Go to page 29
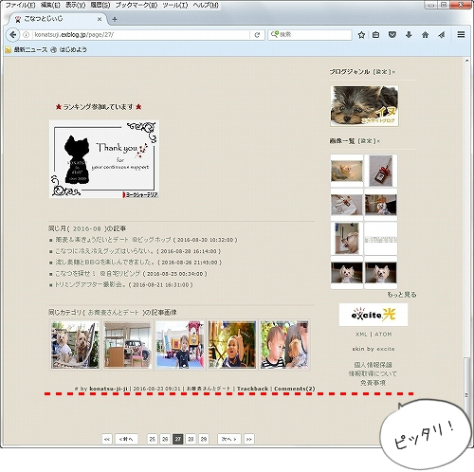Screen dimensions: 474x472 coord(204,439)
